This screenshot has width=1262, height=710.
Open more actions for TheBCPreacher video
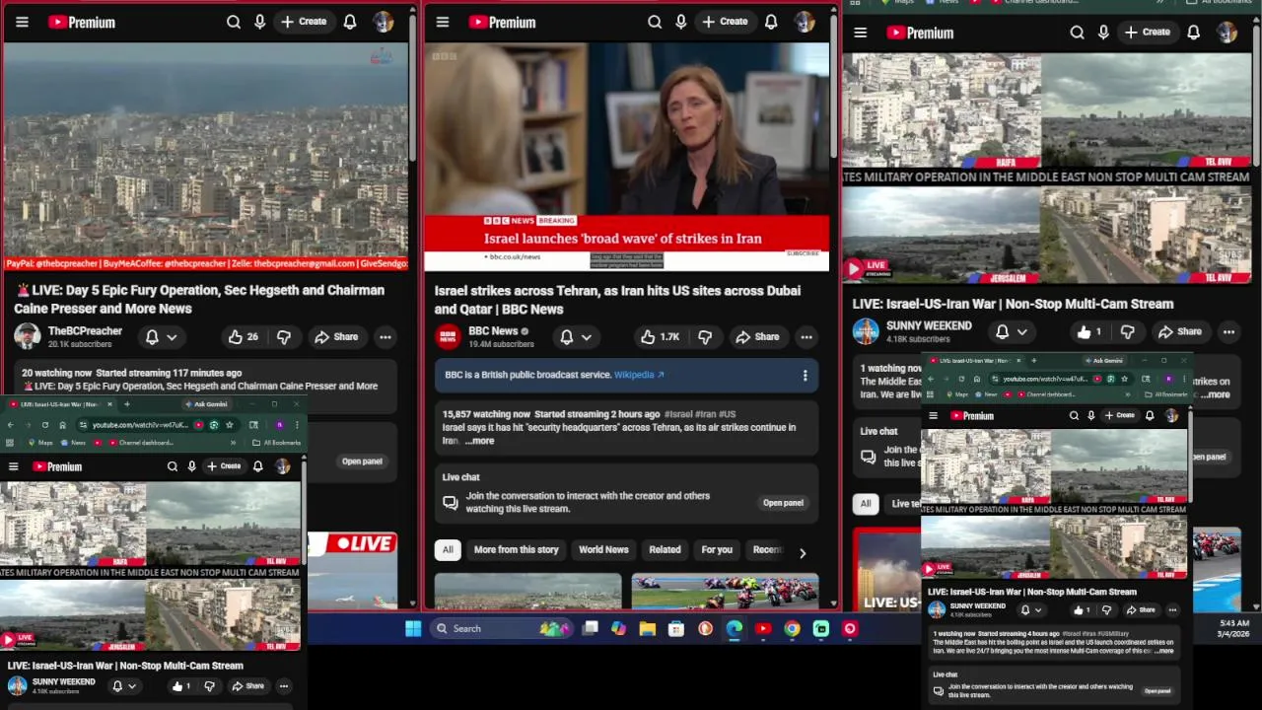click(386, 337)
